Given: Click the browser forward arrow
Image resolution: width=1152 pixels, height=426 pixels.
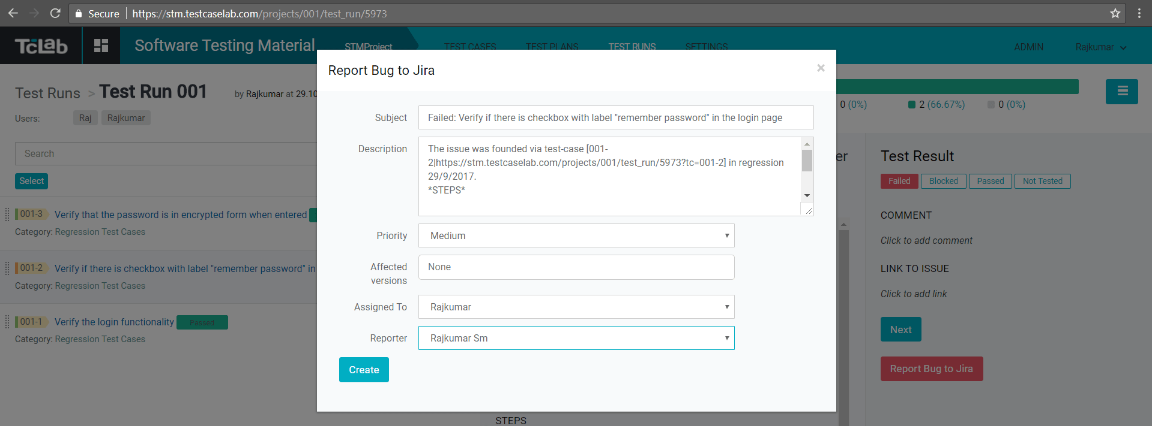Looking at the screenshot, I should [x=34, y=13].
